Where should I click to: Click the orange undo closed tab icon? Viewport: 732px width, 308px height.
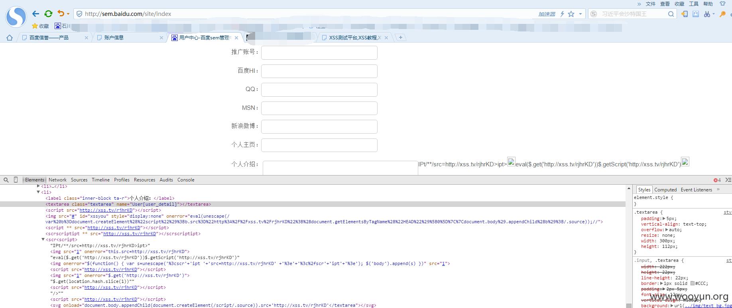click(x=61, y=14)
